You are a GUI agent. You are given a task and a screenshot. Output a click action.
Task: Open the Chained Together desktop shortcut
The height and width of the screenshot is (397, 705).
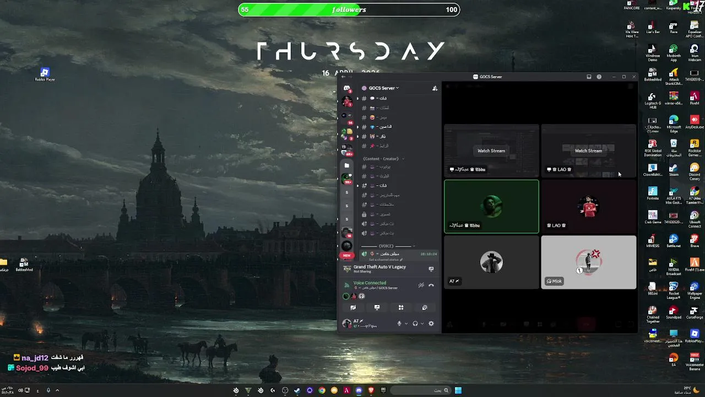pyautogui.click(x=653, y=314)
